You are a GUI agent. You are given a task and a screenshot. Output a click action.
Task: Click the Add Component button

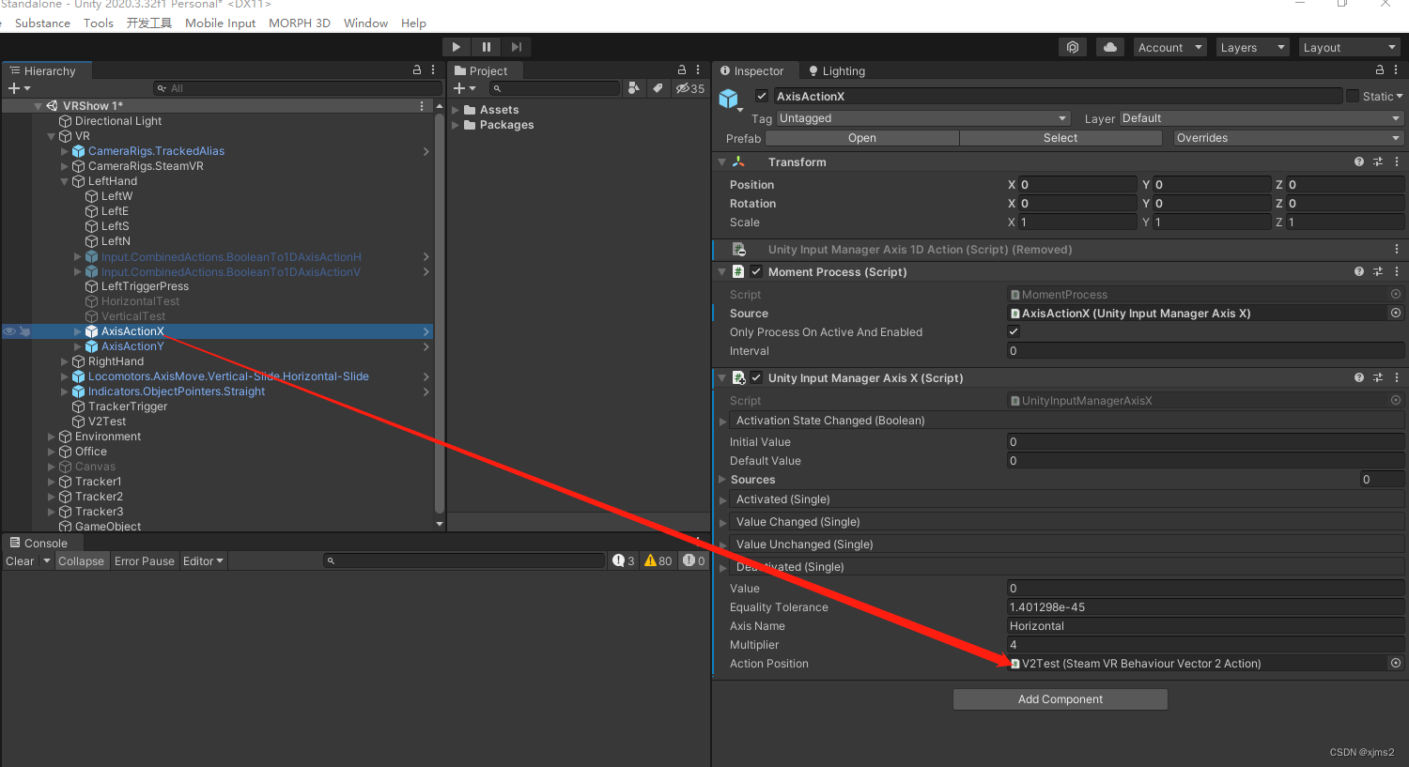coord(1061,699)
